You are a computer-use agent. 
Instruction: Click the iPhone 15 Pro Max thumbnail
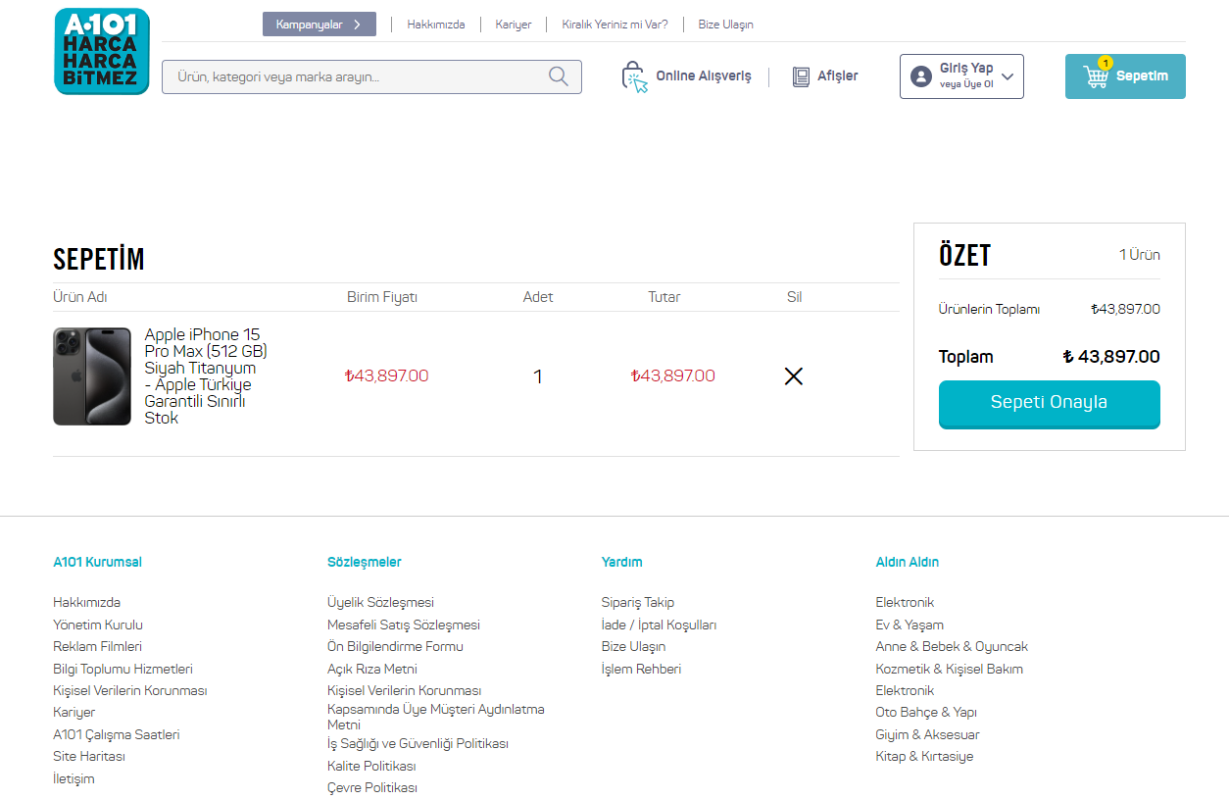pyautogui.click(x=92, y=376)
